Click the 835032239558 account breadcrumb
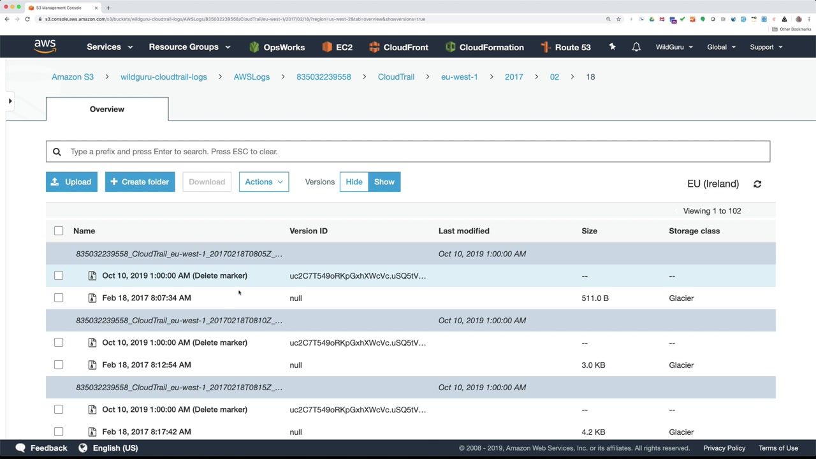 324,76
